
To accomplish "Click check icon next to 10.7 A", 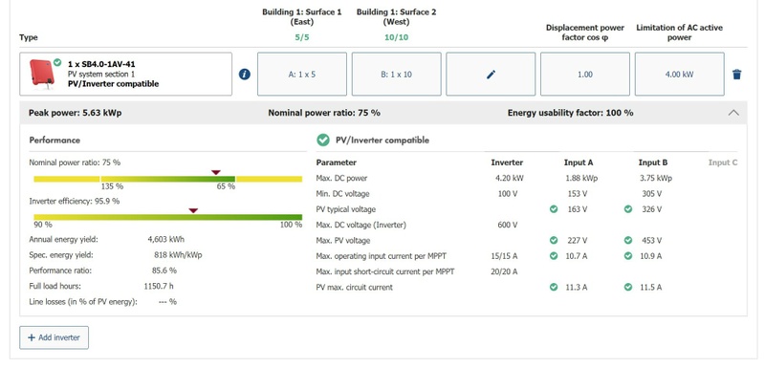I will click(554, 256).
